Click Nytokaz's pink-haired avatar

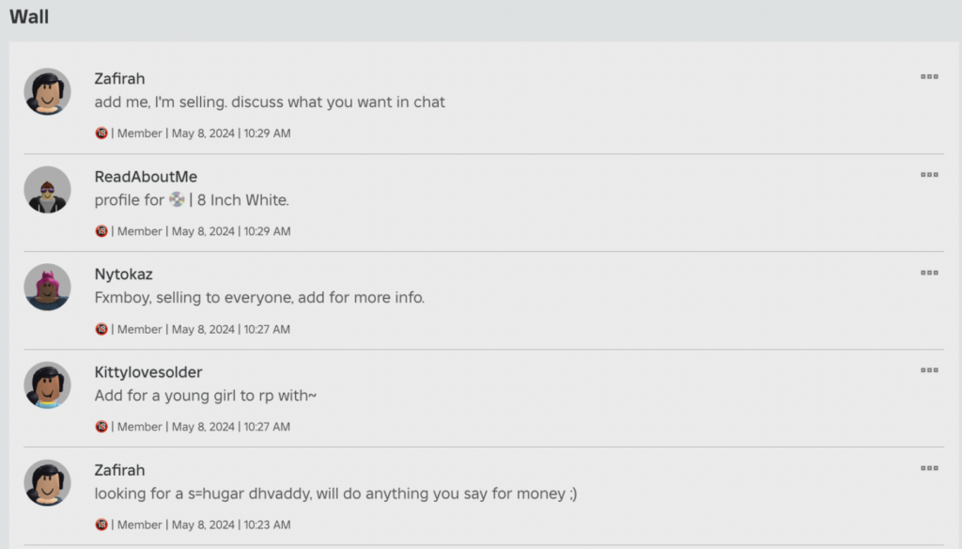click(47, 288)
